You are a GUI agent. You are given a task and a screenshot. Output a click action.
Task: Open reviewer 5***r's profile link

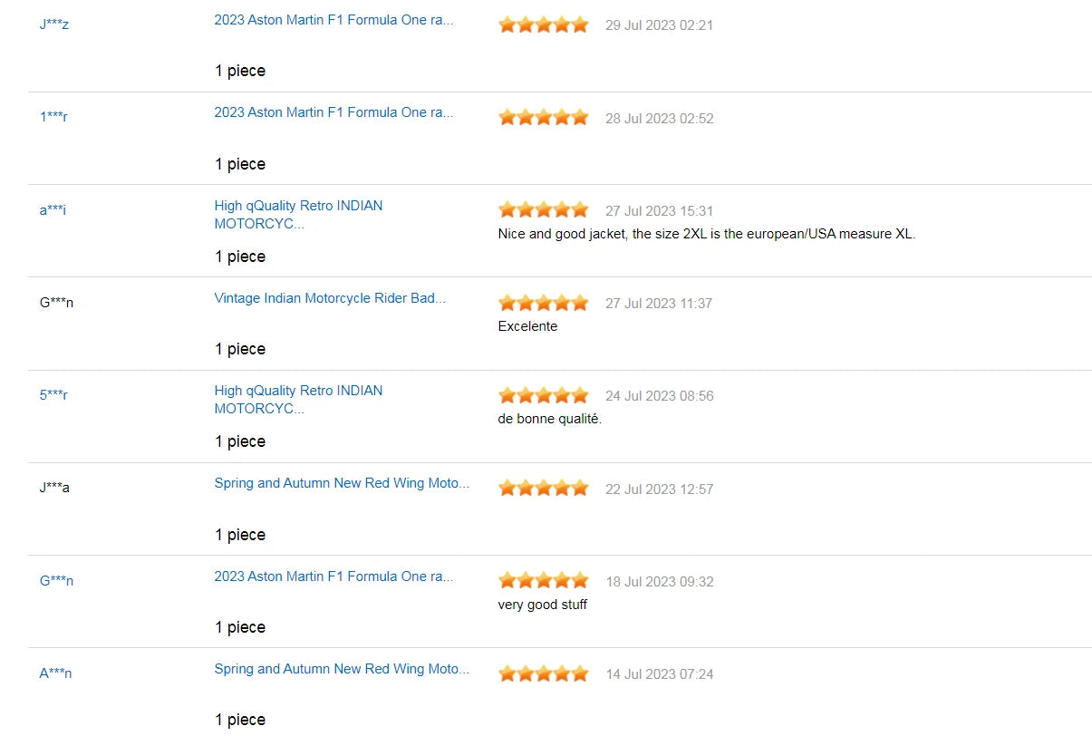click(x=53, y=395)
